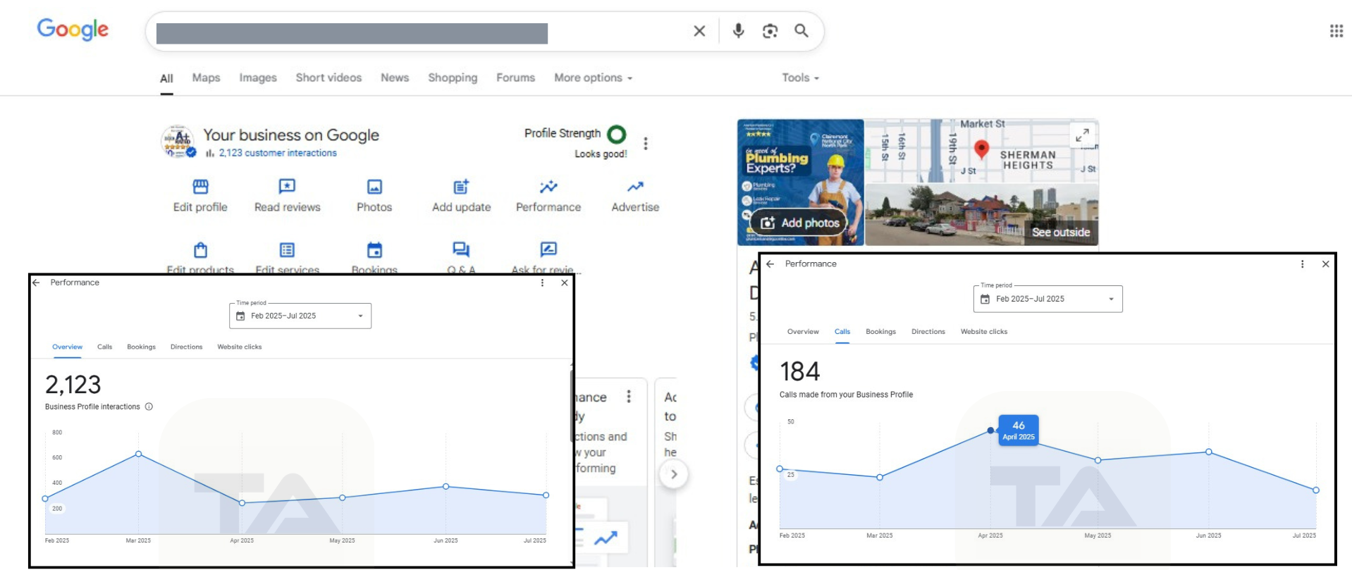Open the Google apps grid icon
The height and width of the screenshot is (570, 1352).
click(x=1336, y=31)
